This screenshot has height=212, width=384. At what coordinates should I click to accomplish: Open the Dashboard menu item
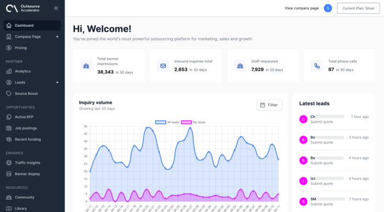click(x=32, y=25)
